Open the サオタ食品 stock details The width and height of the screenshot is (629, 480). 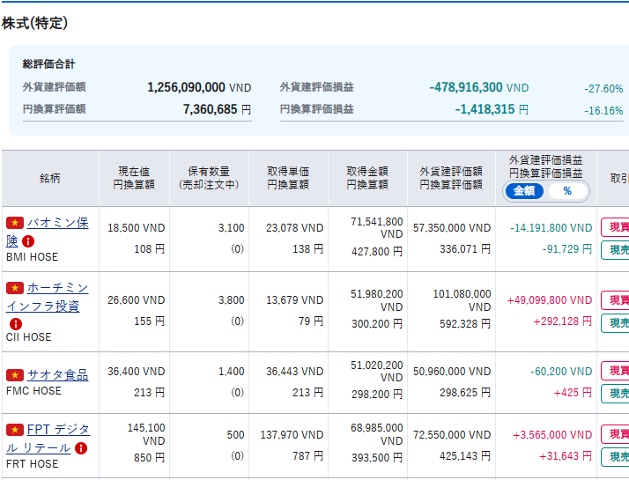(57, 375)
